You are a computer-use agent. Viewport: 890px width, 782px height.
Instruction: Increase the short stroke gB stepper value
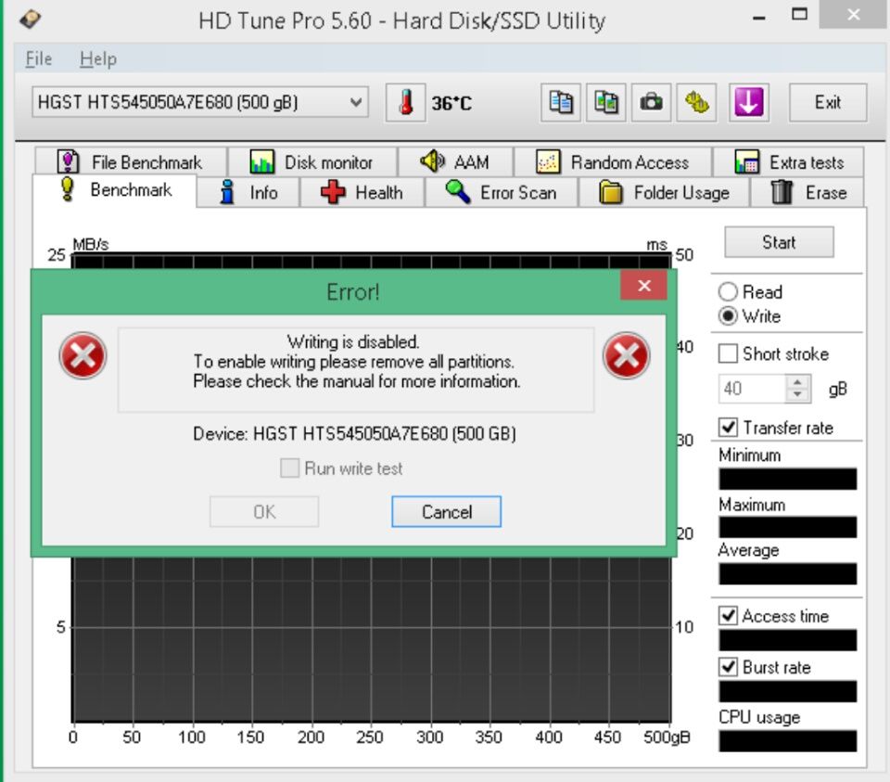click(x=797, y=382)
